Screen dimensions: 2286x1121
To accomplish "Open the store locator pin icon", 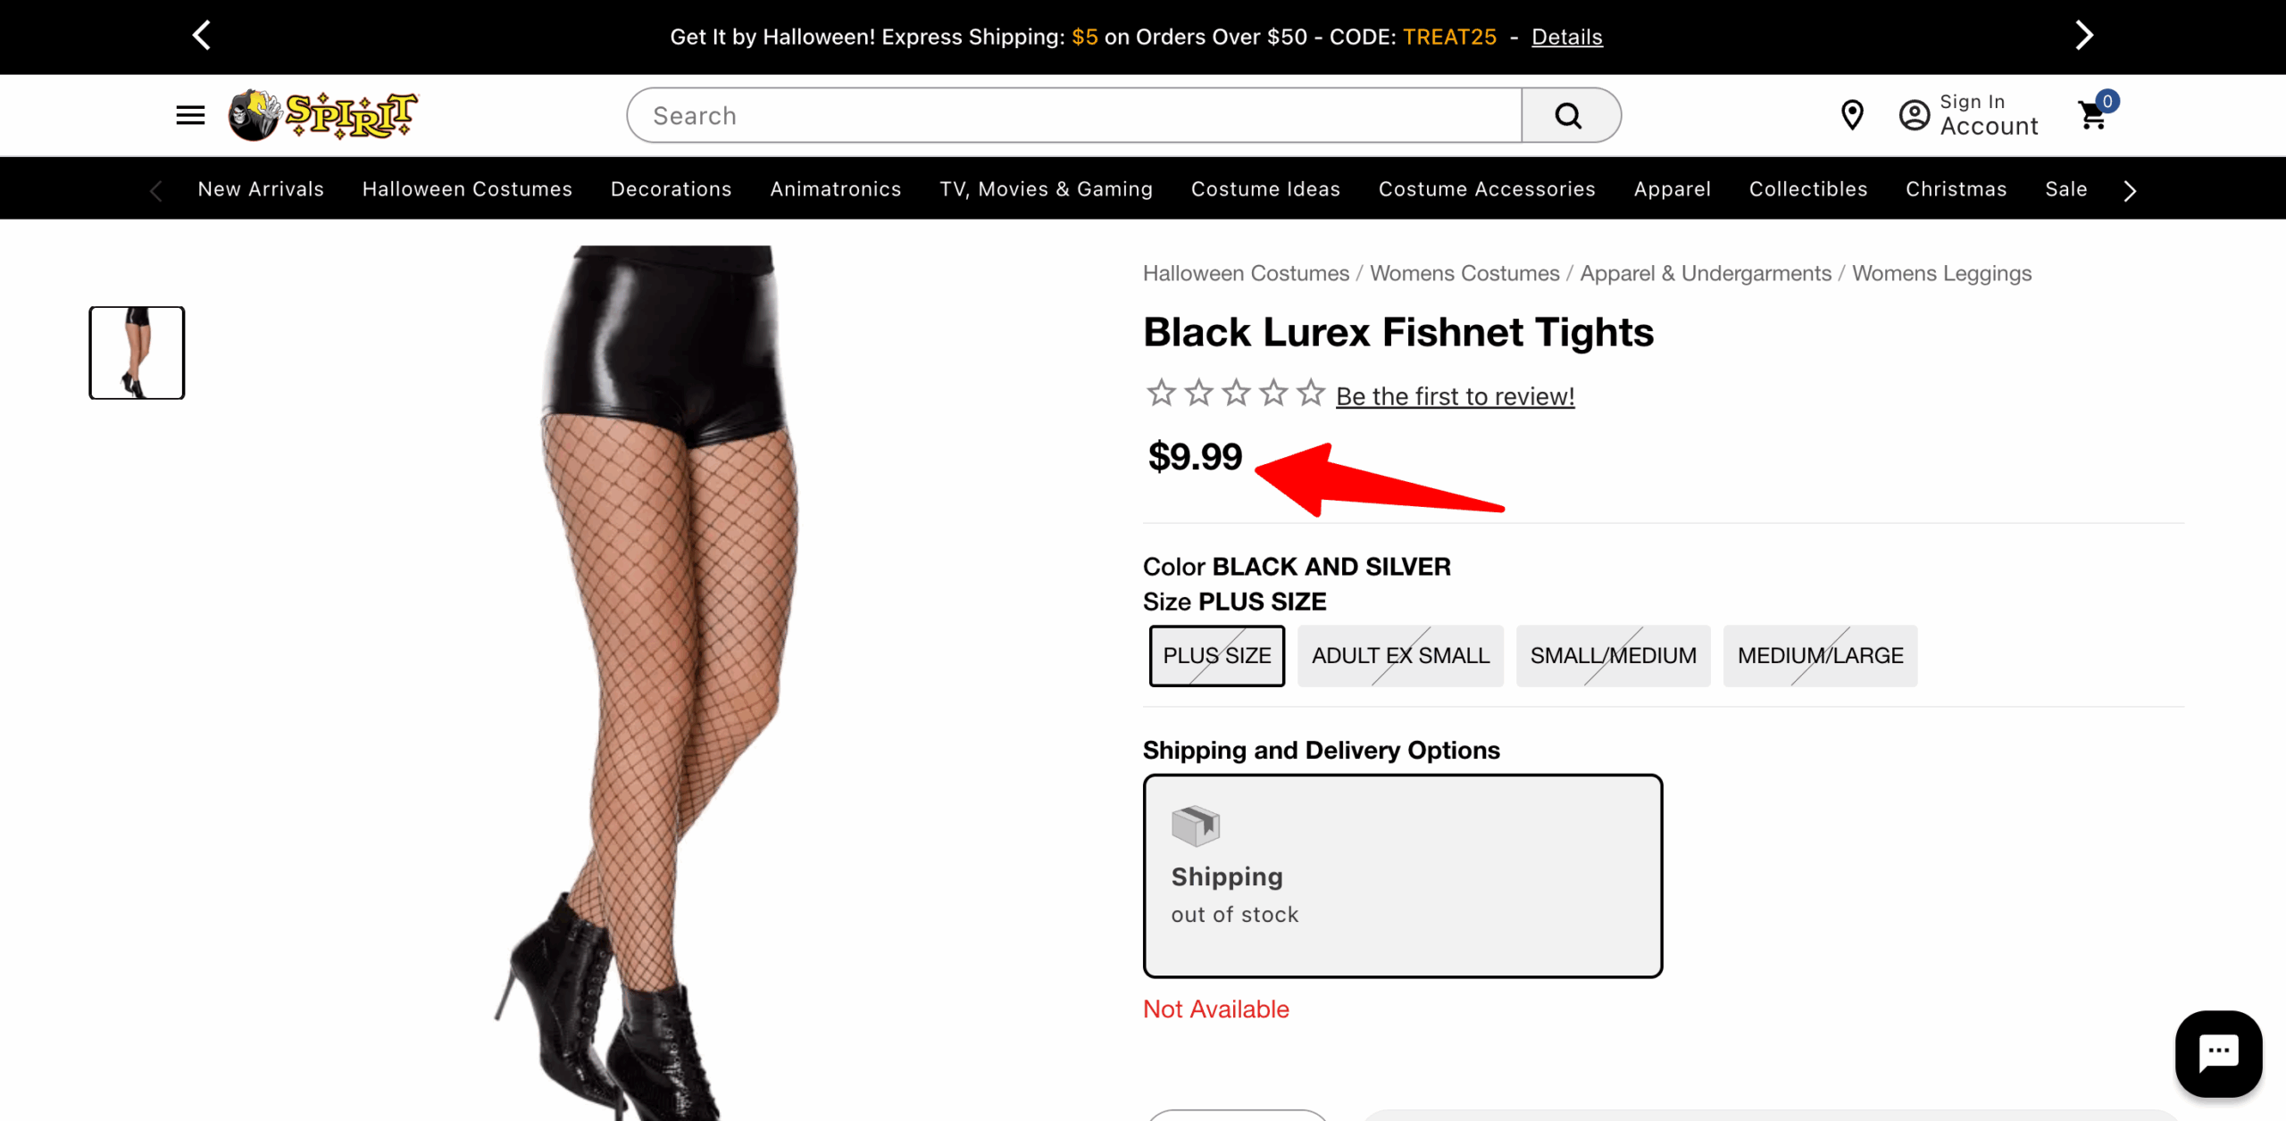I will pos(1852,115).
